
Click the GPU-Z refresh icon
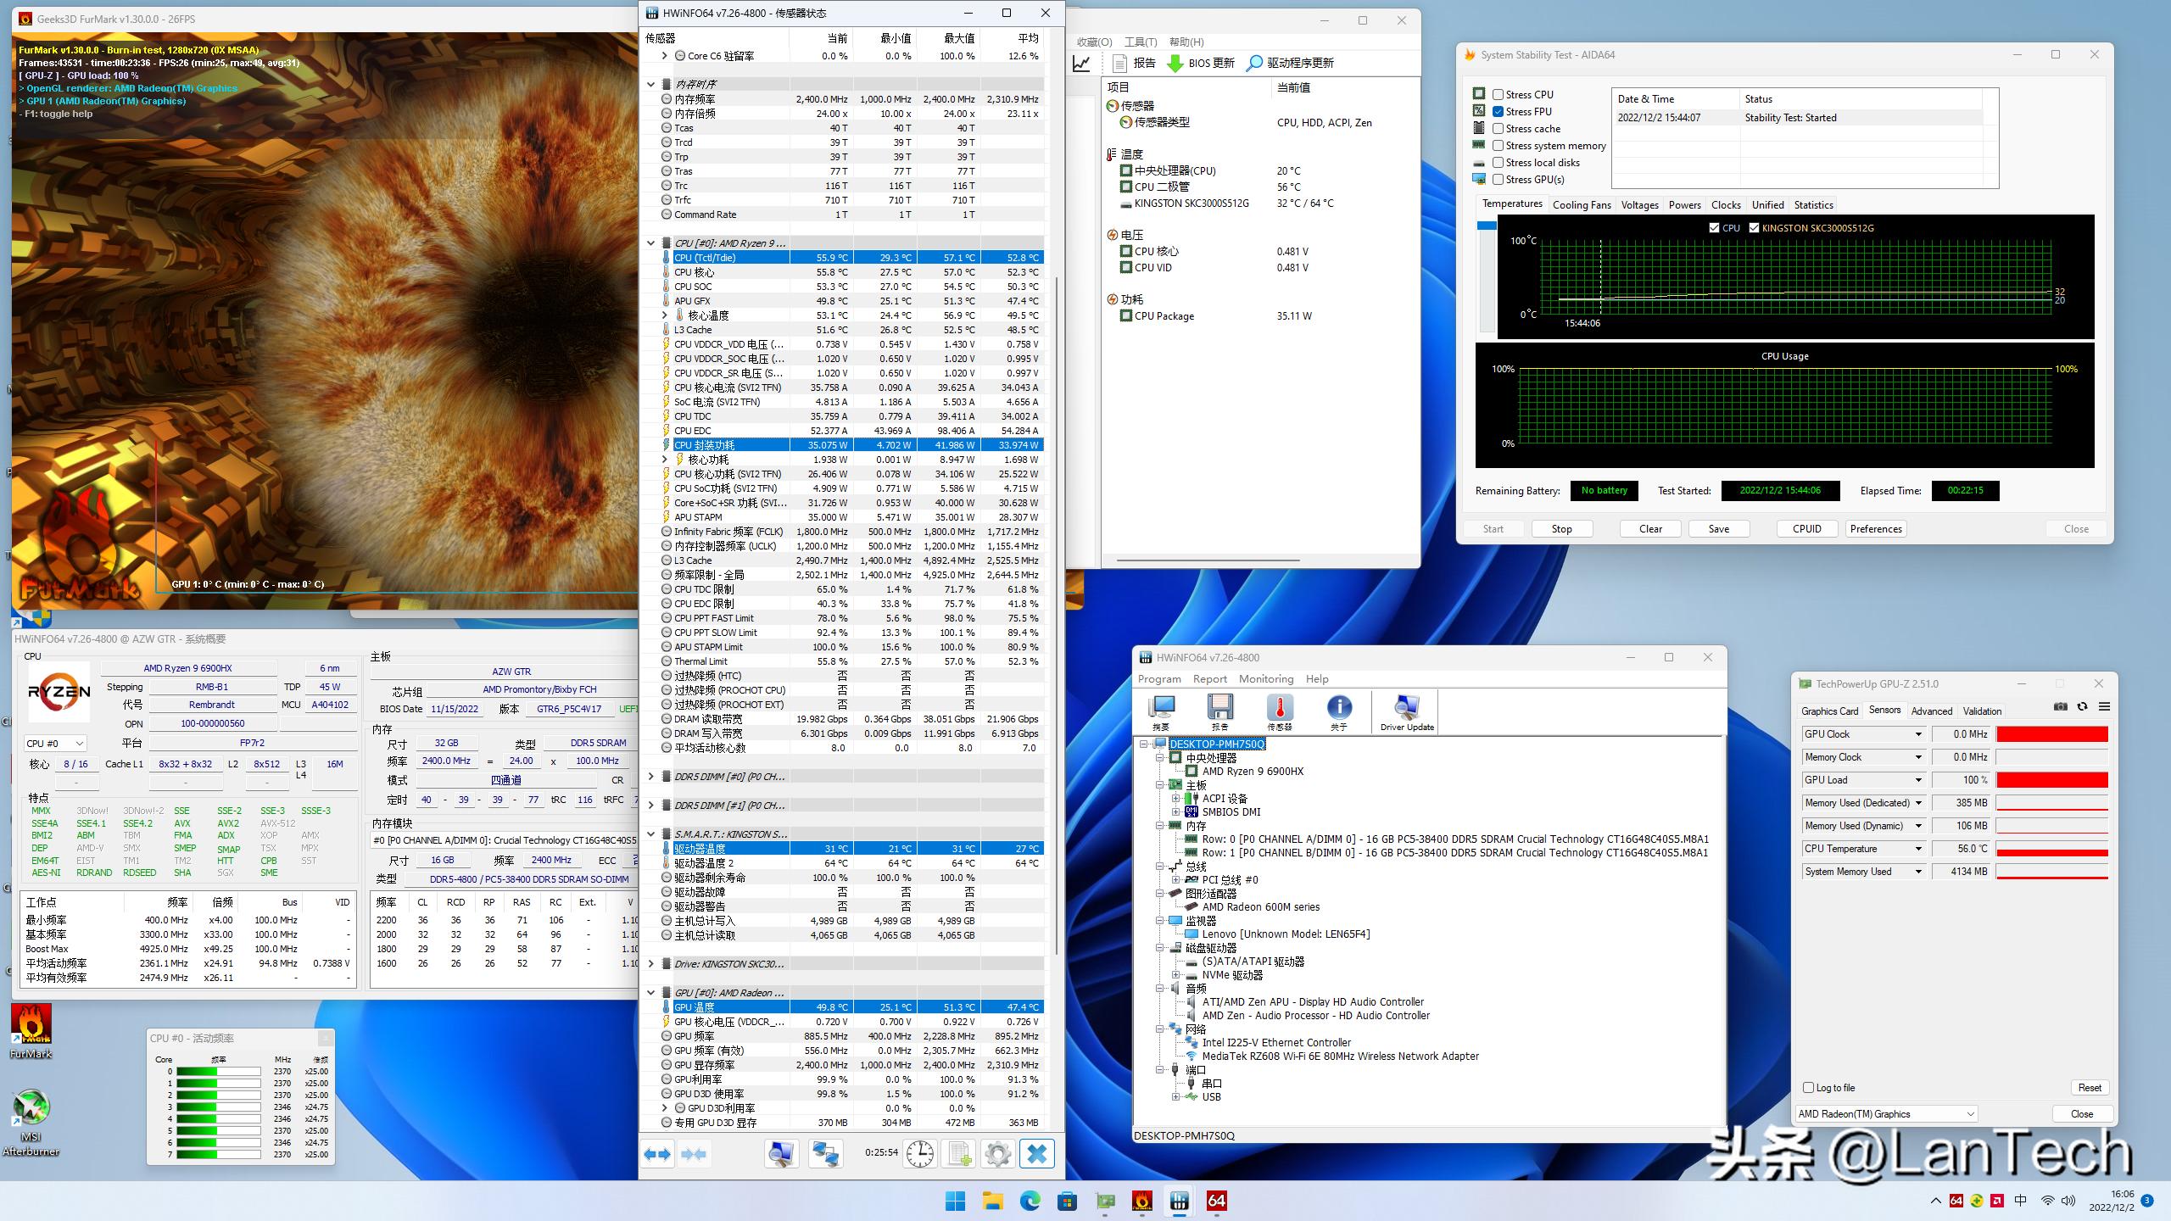(2082, 707)
